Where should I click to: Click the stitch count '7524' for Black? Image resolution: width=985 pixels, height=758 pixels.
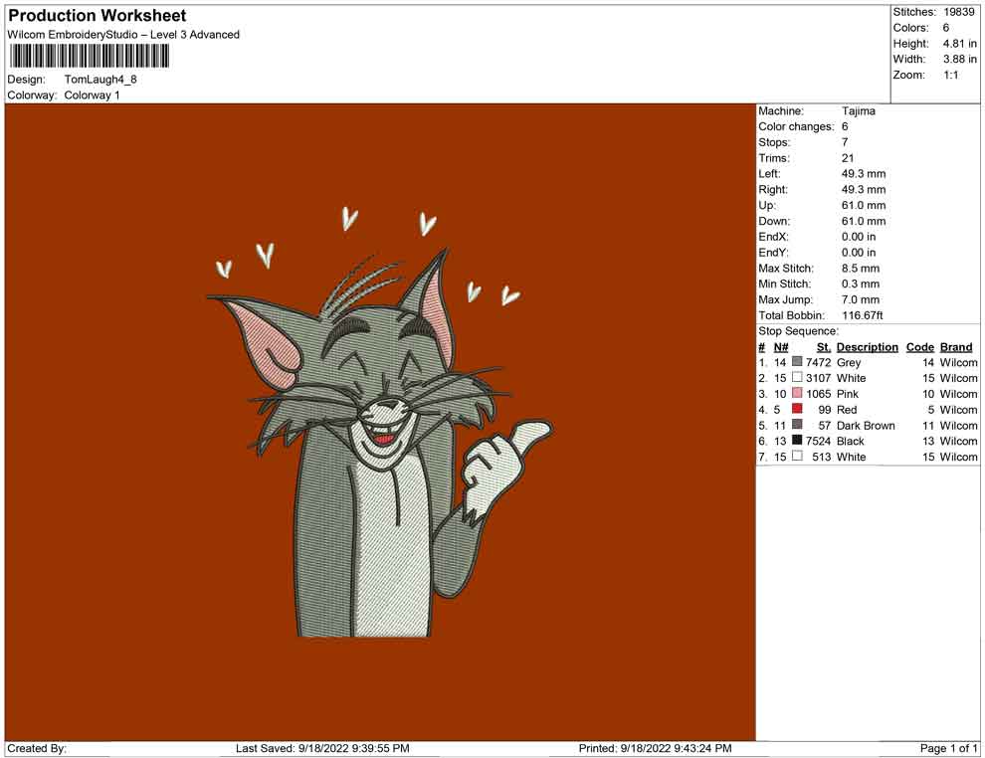819,441
